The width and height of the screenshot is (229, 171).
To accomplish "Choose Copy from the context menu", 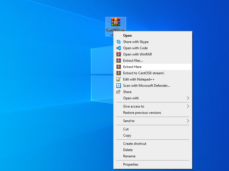I will 152,135.
